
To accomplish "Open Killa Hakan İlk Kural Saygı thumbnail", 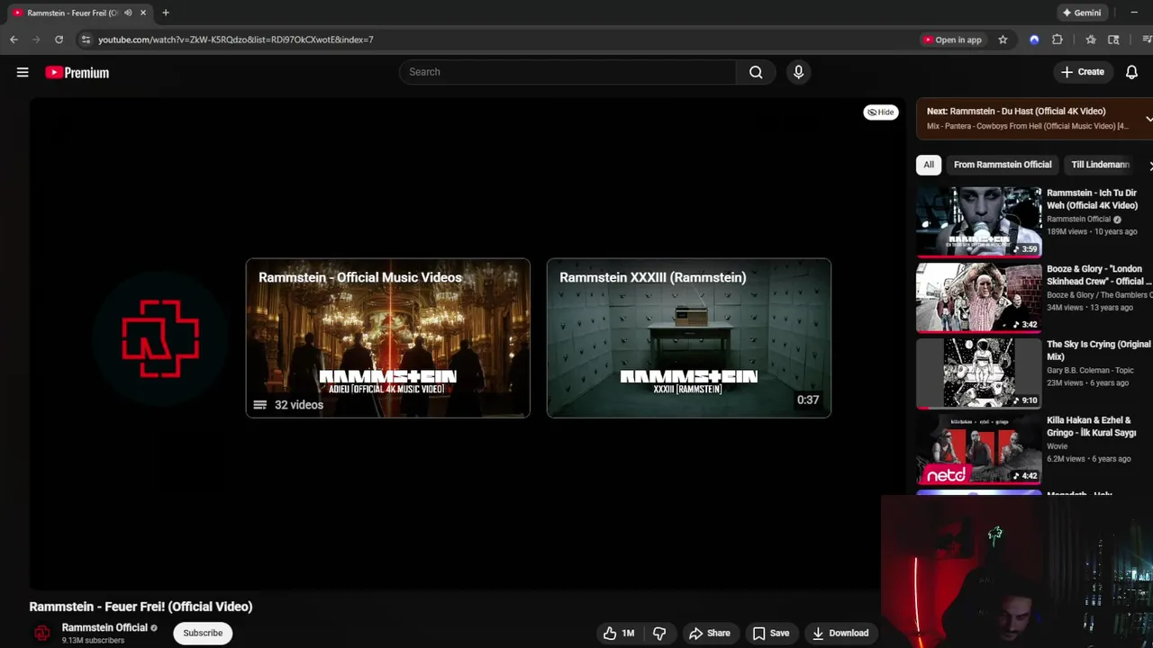I will [x=979, y=448].
